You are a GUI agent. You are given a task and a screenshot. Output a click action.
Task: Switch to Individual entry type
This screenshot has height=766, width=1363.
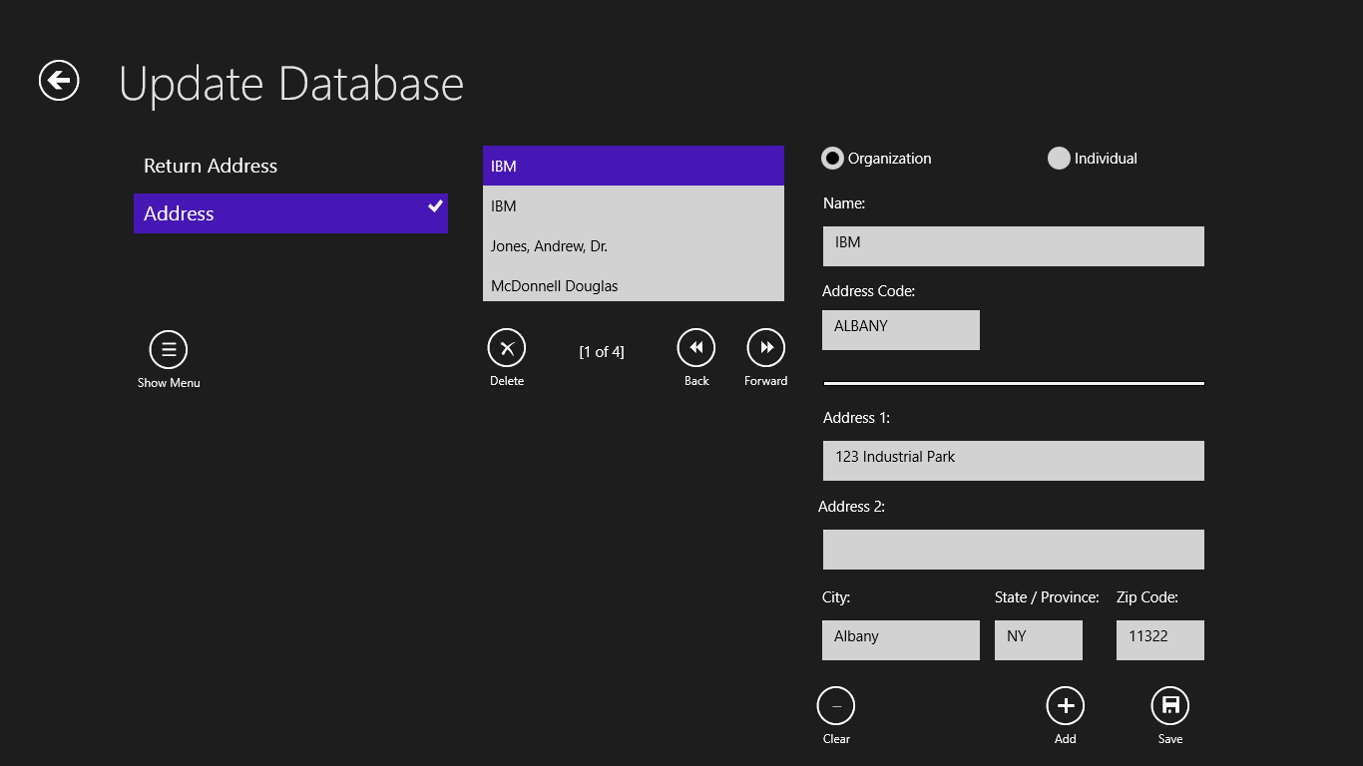coord(1058,158)
